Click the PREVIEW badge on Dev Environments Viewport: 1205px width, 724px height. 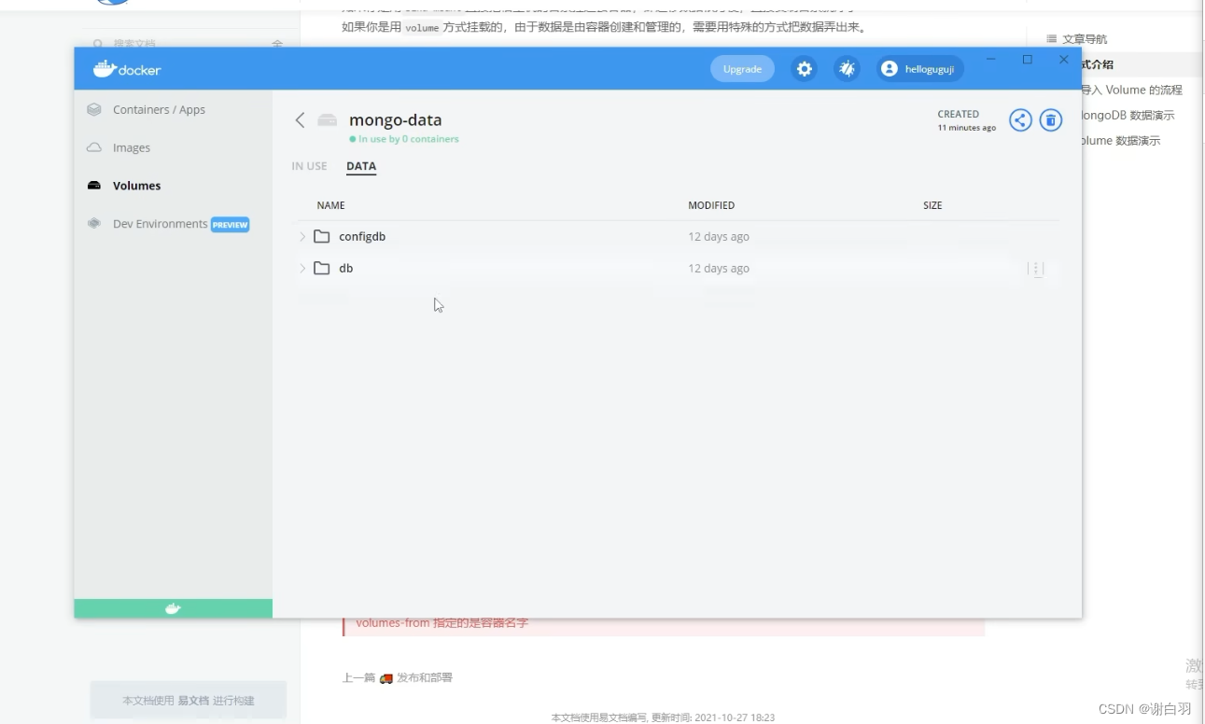pyautogui.click(x=230, y=225)
